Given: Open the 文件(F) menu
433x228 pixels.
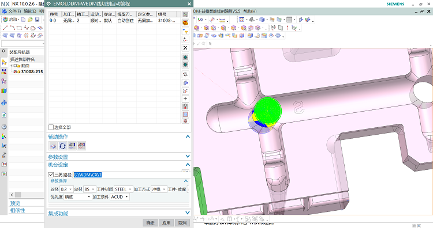Looking at the screenshot, I should [14, 12].
